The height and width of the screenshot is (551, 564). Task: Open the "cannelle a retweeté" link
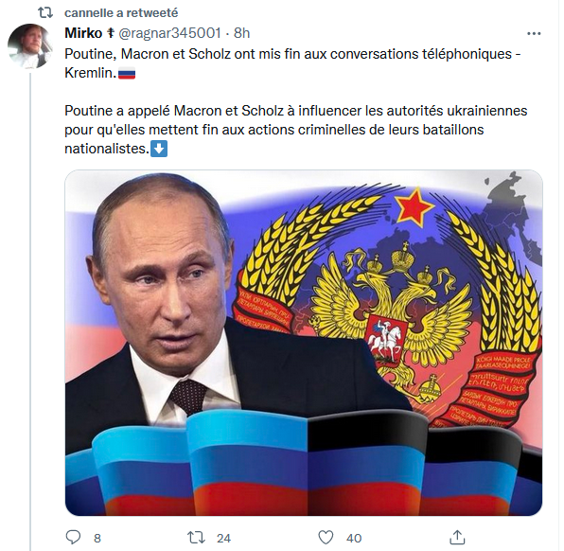point(121,13)
